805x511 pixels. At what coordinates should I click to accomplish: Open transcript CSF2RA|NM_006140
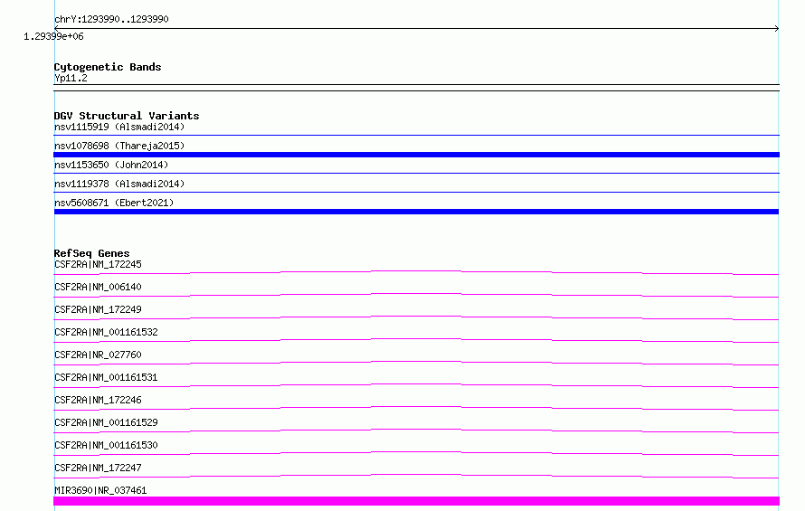[98, 287]
